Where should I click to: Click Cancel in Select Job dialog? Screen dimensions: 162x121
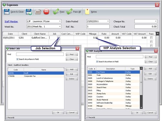pos(72,113)
